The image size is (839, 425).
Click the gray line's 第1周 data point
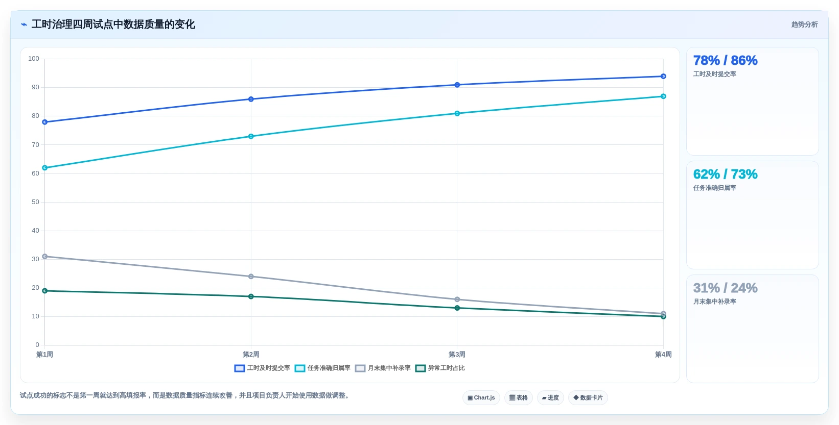[x=45, y=257]
